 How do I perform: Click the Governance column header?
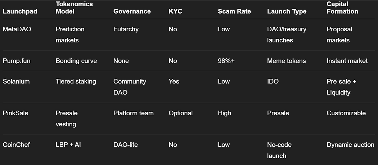[132, 11]
